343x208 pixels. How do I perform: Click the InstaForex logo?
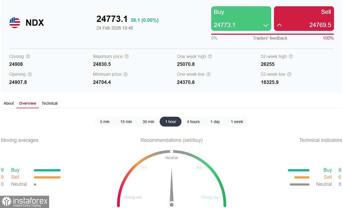click(x=25, y=201)
